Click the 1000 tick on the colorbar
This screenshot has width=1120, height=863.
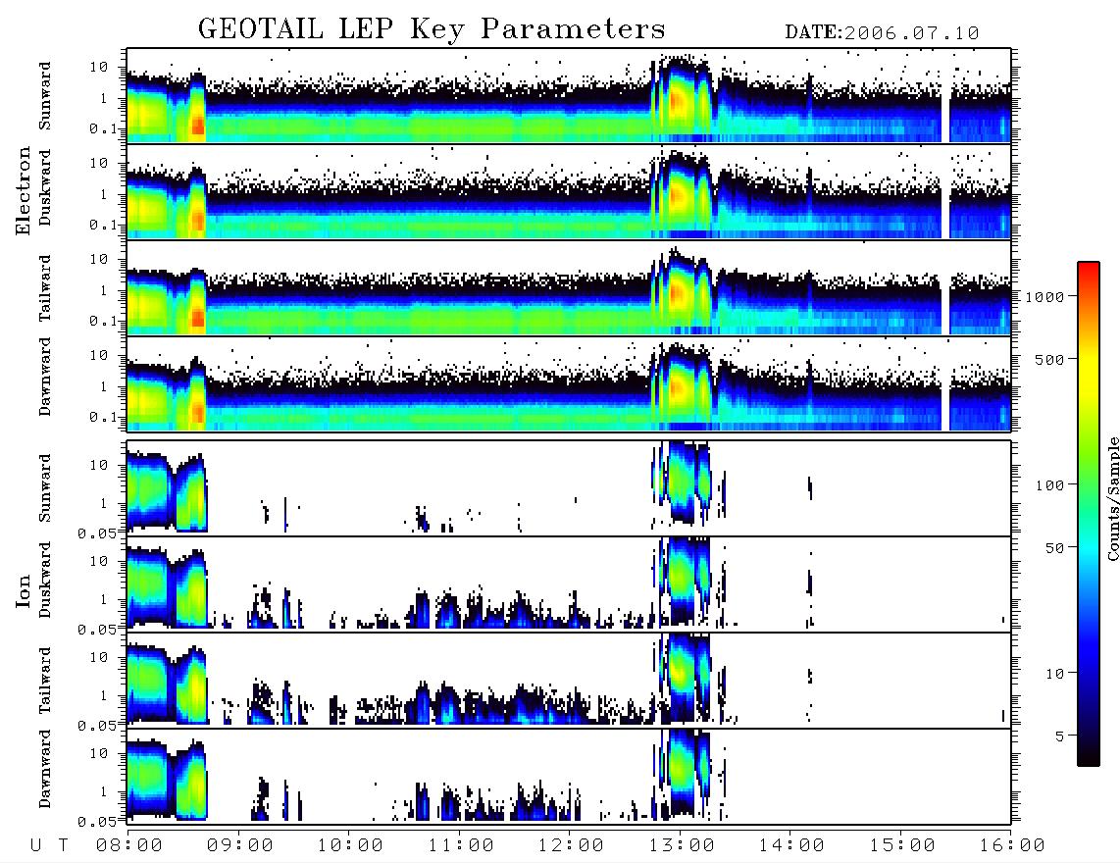click(1044, 297)
